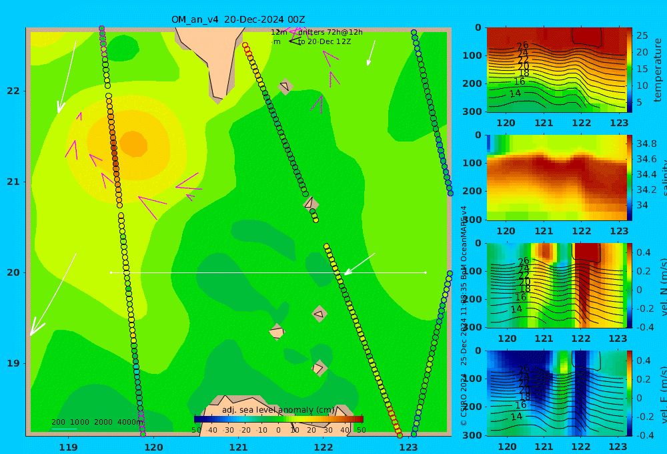Click the 34.8 tick on salinity color bar
This screenshot has width=667, height=454.
(646, 144)
